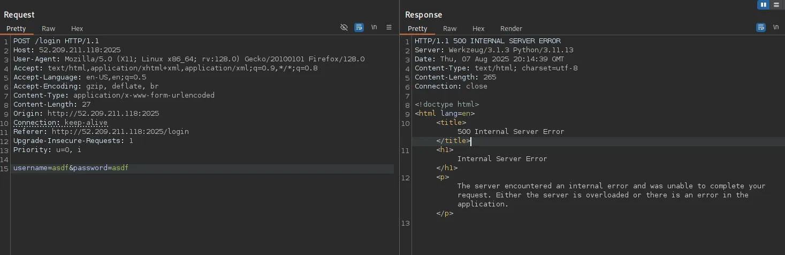Click the Origin header URL value

[x=103, y=114]
